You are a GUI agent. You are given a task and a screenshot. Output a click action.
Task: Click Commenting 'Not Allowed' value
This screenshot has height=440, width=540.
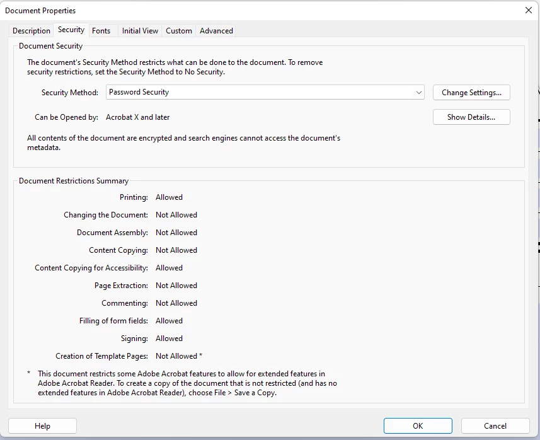click(x=176, y=303)
